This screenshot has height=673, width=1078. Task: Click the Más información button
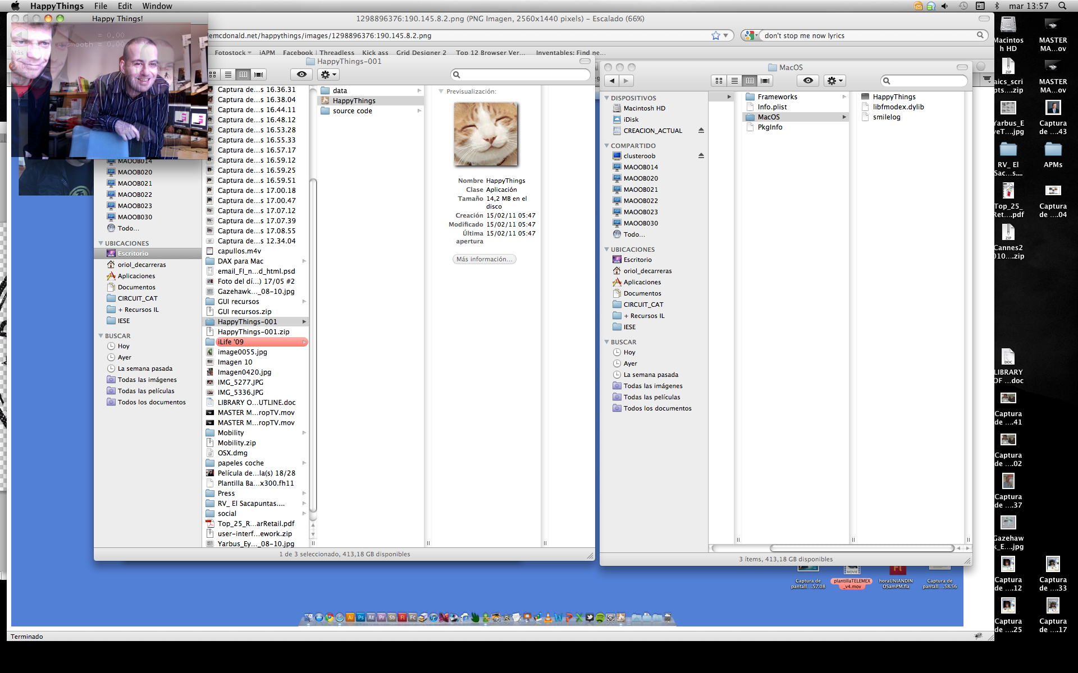coord(484,259)
